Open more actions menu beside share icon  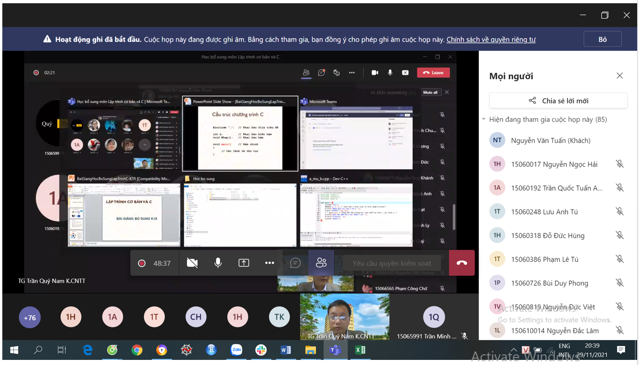270,263
